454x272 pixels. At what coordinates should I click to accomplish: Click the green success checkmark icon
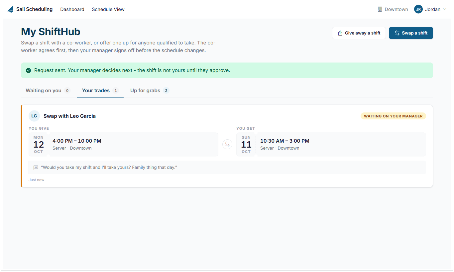coord(29,70)
